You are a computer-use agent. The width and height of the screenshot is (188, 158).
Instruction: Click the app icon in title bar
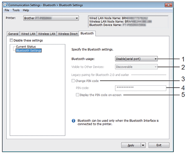pos(5,5)
